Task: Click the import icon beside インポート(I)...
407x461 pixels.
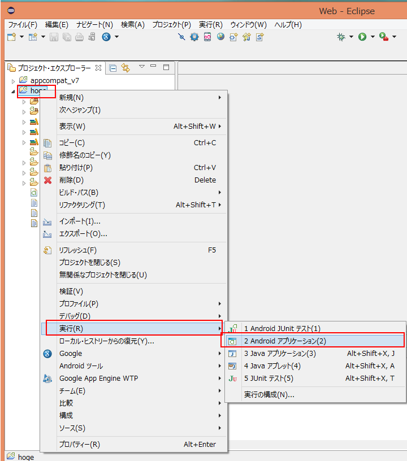Action: 47,221
